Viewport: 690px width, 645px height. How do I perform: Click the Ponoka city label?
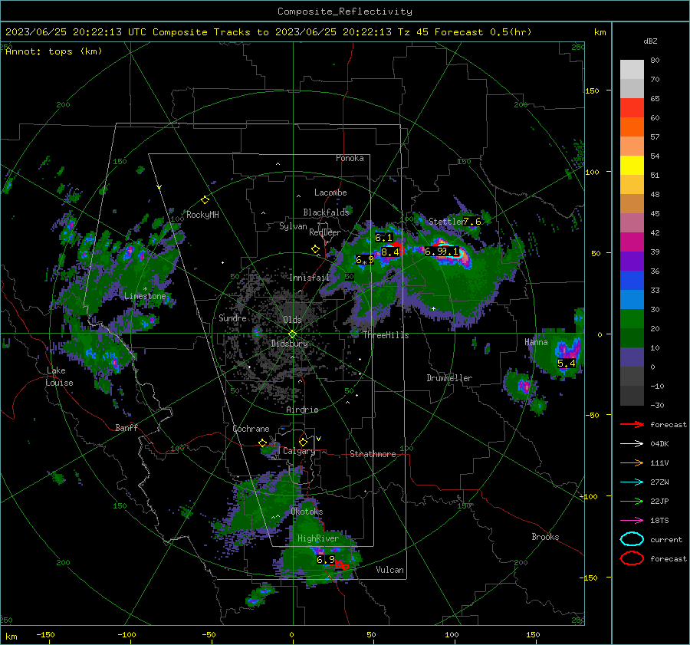click(x=350, y=158)
